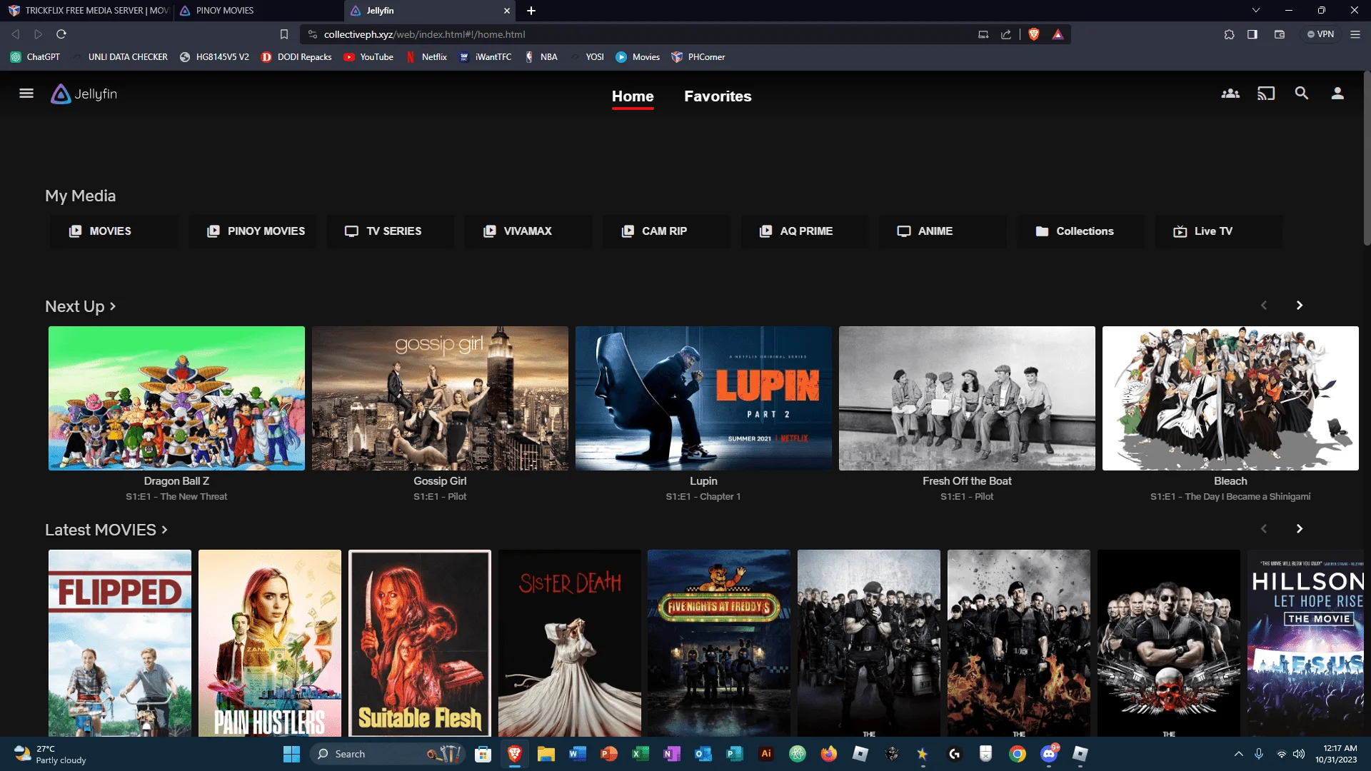1371x771 pixels.
Task: Toggle the Brave VPN button
Action: 1320,34
